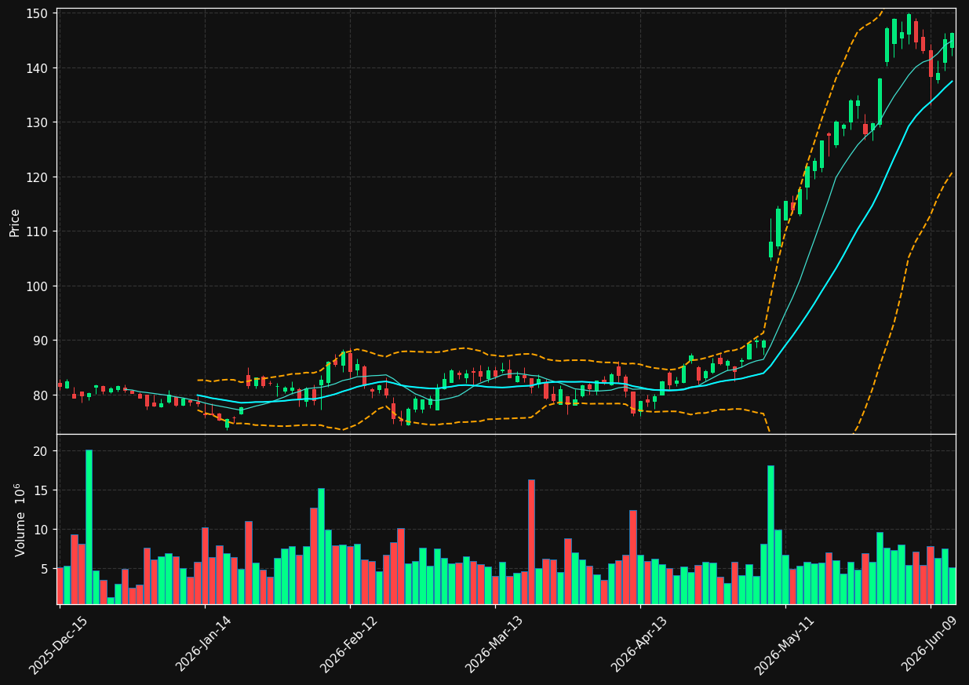Click the 20 volume tick label
The height and width of the screenshot is (685, 969).
click(42, 451)
